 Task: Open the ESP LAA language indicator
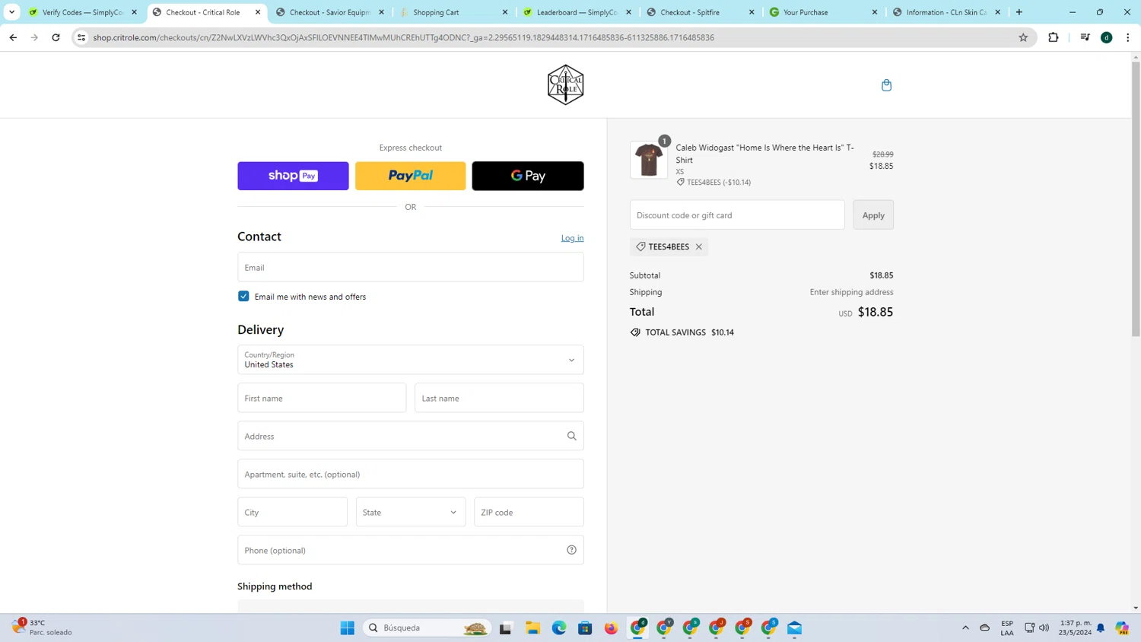click(1007, 628)
